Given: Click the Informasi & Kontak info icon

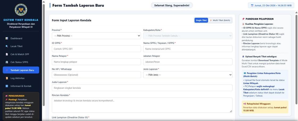Looking at the screenshot, I should 7,86.
